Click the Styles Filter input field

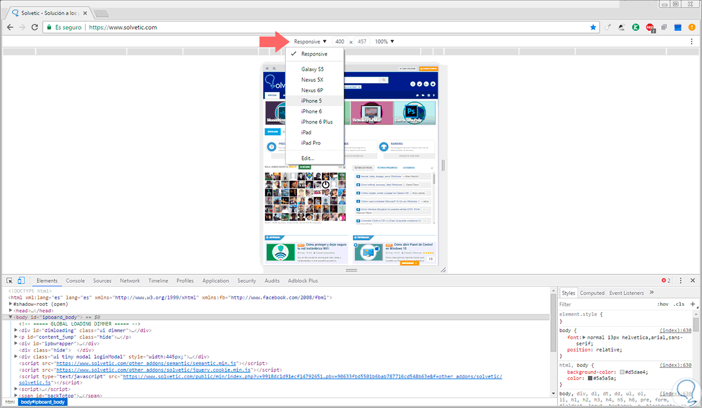605,304
